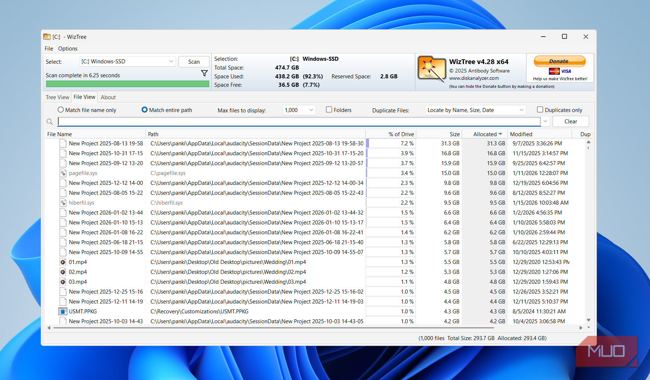Maximize the WizTree window
This screenshot has width=650, height=380.
[x=564, y=37]
